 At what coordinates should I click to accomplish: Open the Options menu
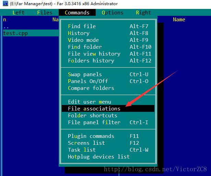[x=113, y=12]
